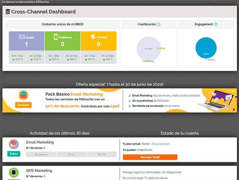Click the Recargar Email button
Image resolution: width=239 pixels, height=180 pixels.
coord(150,157)
